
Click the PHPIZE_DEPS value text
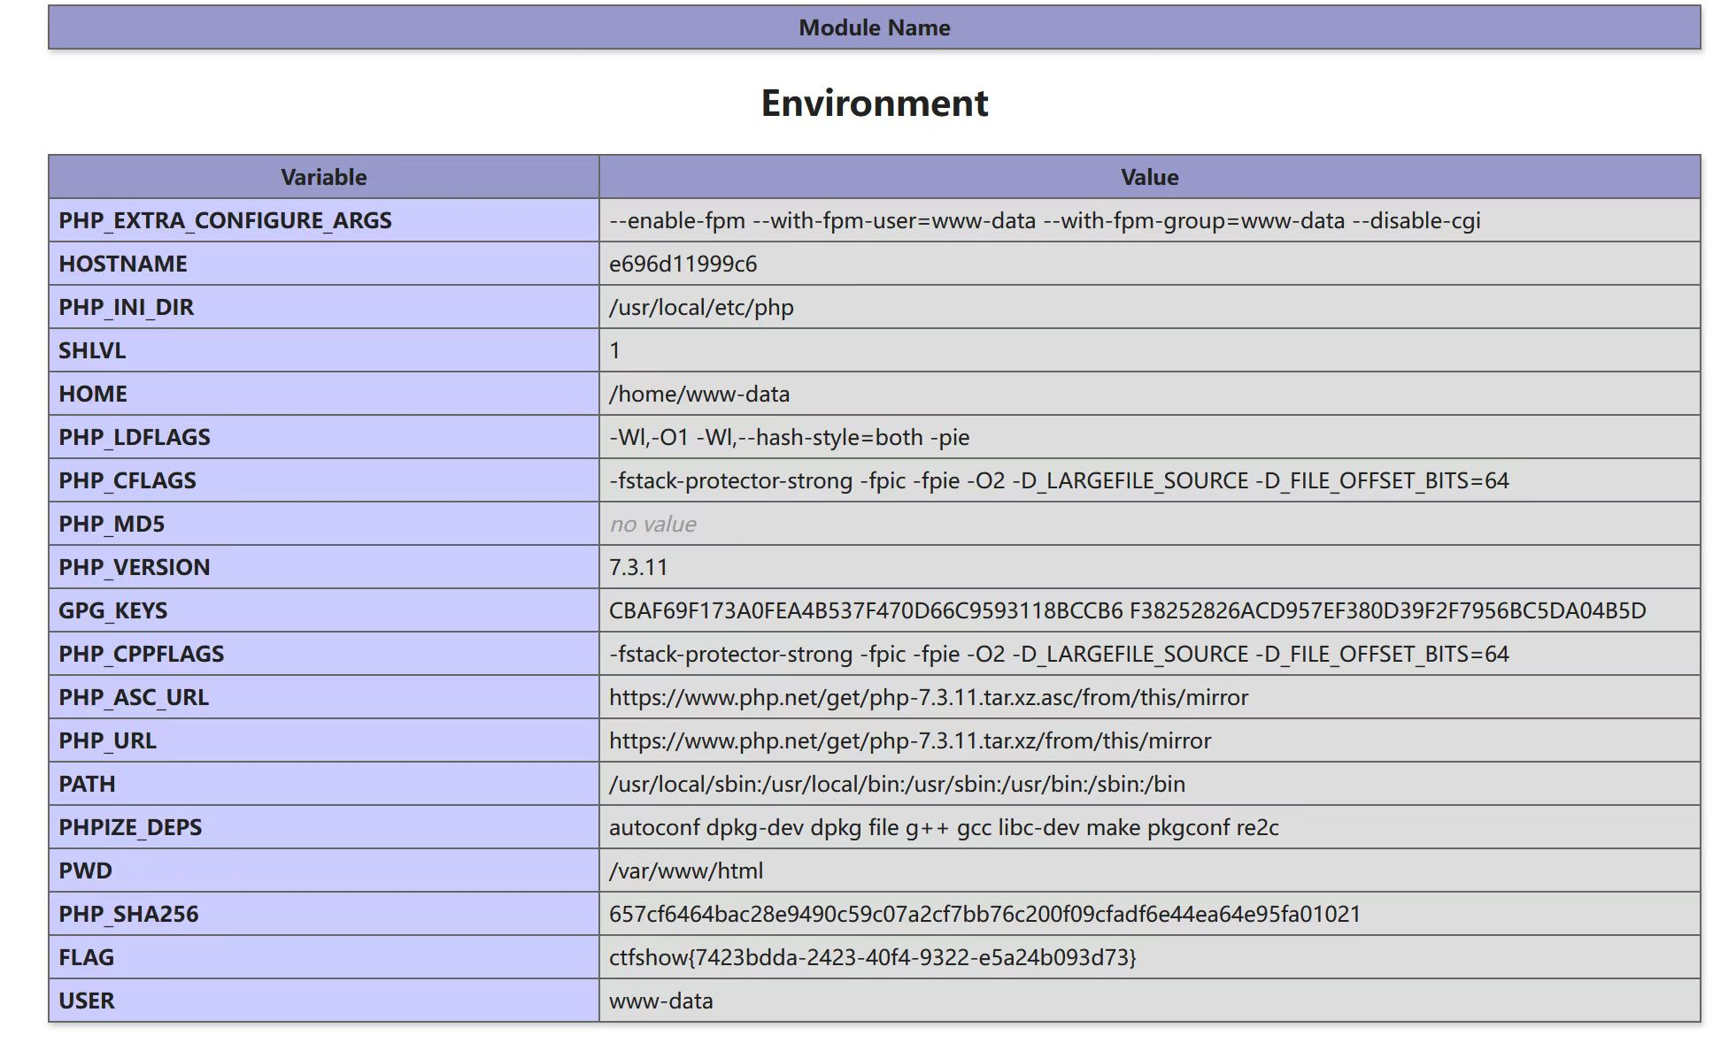[943, 827]
